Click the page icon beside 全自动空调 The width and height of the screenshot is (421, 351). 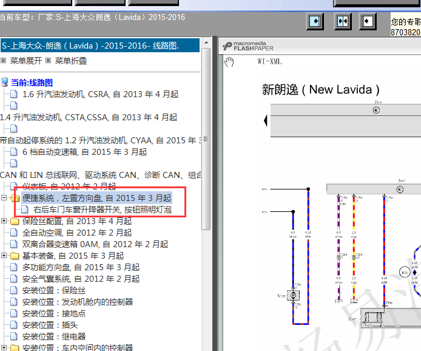click(14, 233)
